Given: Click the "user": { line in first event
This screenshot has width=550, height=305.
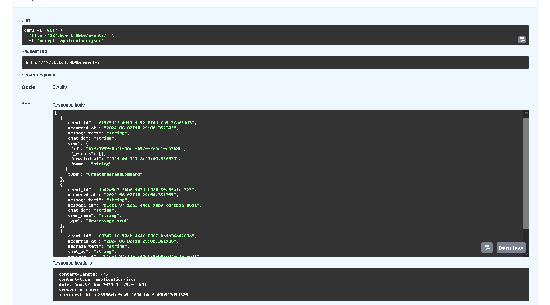Looking at the screenshot, I should click(x=77, y=143).
